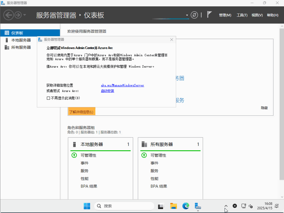Click the 启动安装 link
The height and width of the screenshot is (213, 284).
(x=108, y=91)
